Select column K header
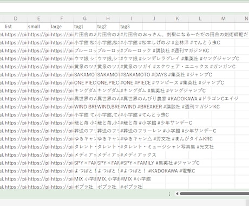The width and height of the screenshot is (249, 206). [x=178, y=18]
